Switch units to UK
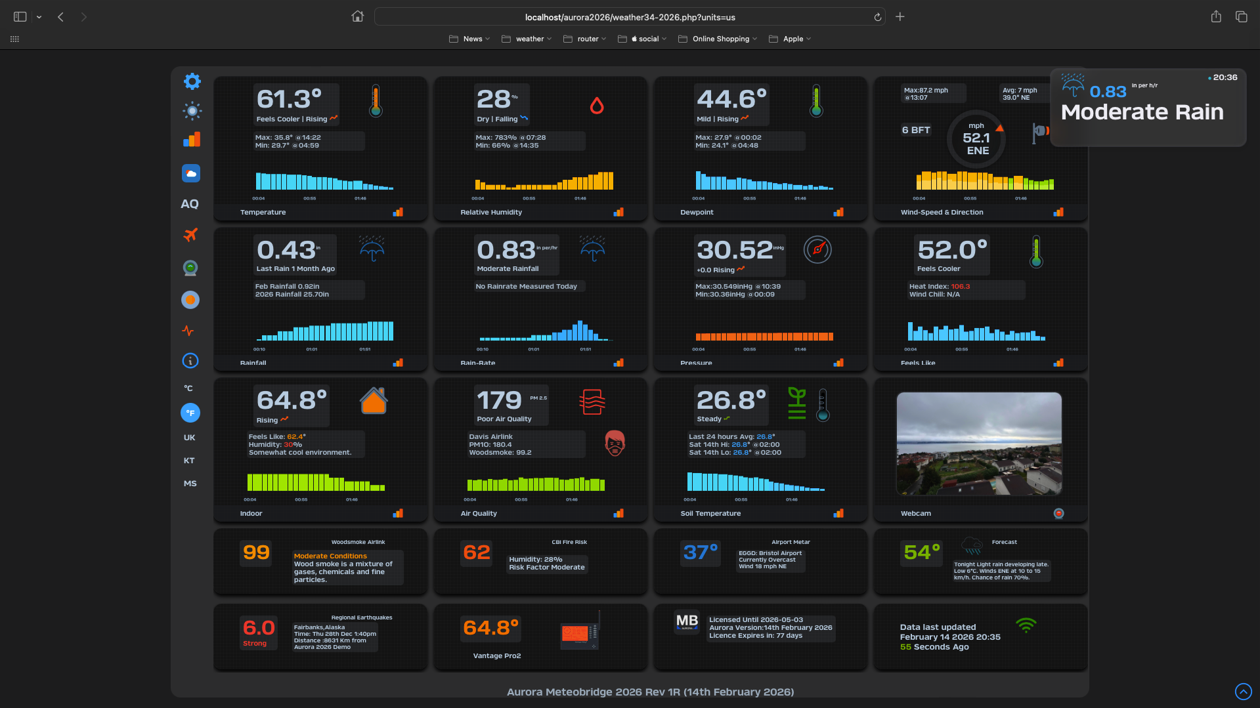Viewport: 1260px width, 708px height. pyautogui.click(x=189, y=438)
